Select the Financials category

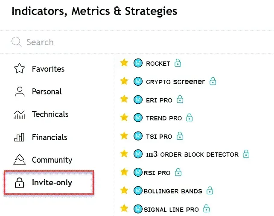(x=49, y=137)
